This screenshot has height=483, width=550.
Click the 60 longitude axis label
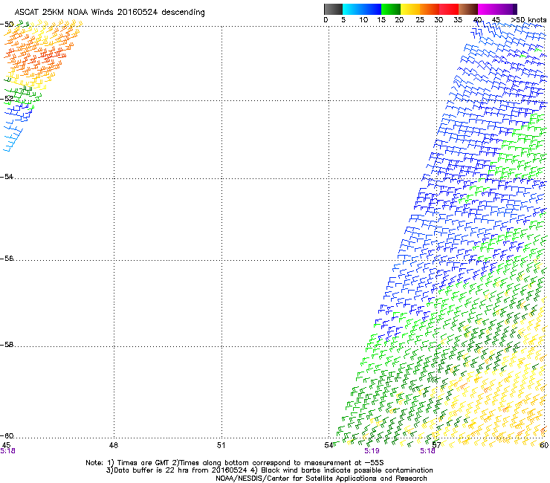click(x=544, y=445)
